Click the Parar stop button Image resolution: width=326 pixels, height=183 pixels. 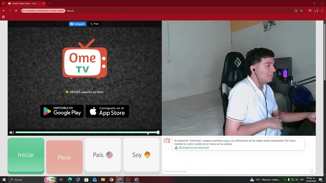(64, 157)
